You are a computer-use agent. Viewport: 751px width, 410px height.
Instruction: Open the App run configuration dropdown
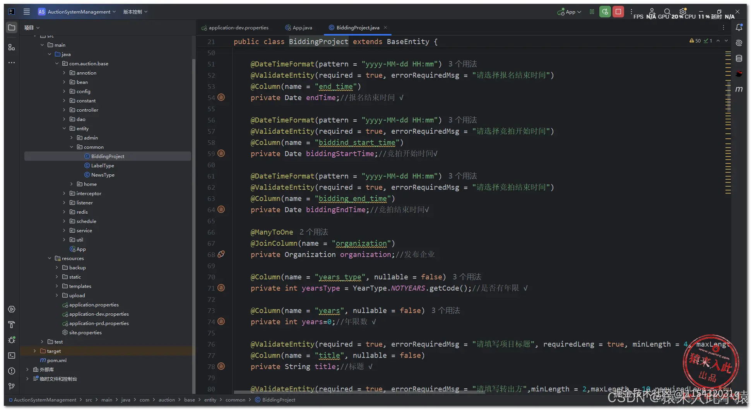(x=569, y=12)
